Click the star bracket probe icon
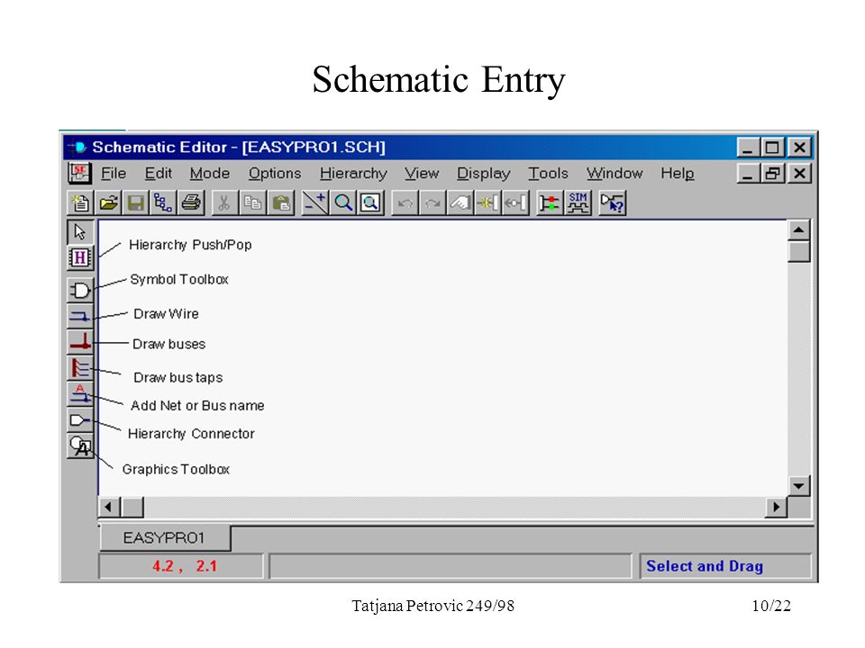The width and height of the screenshot is (865, 648). click(x=487, y=202)
